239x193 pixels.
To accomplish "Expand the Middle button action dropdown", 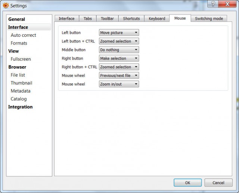I will click(x=119, y=50).
